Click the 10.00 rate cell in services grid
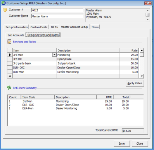Image resolution: width=154 pixels, height=150 pixels. coord(129,68)
